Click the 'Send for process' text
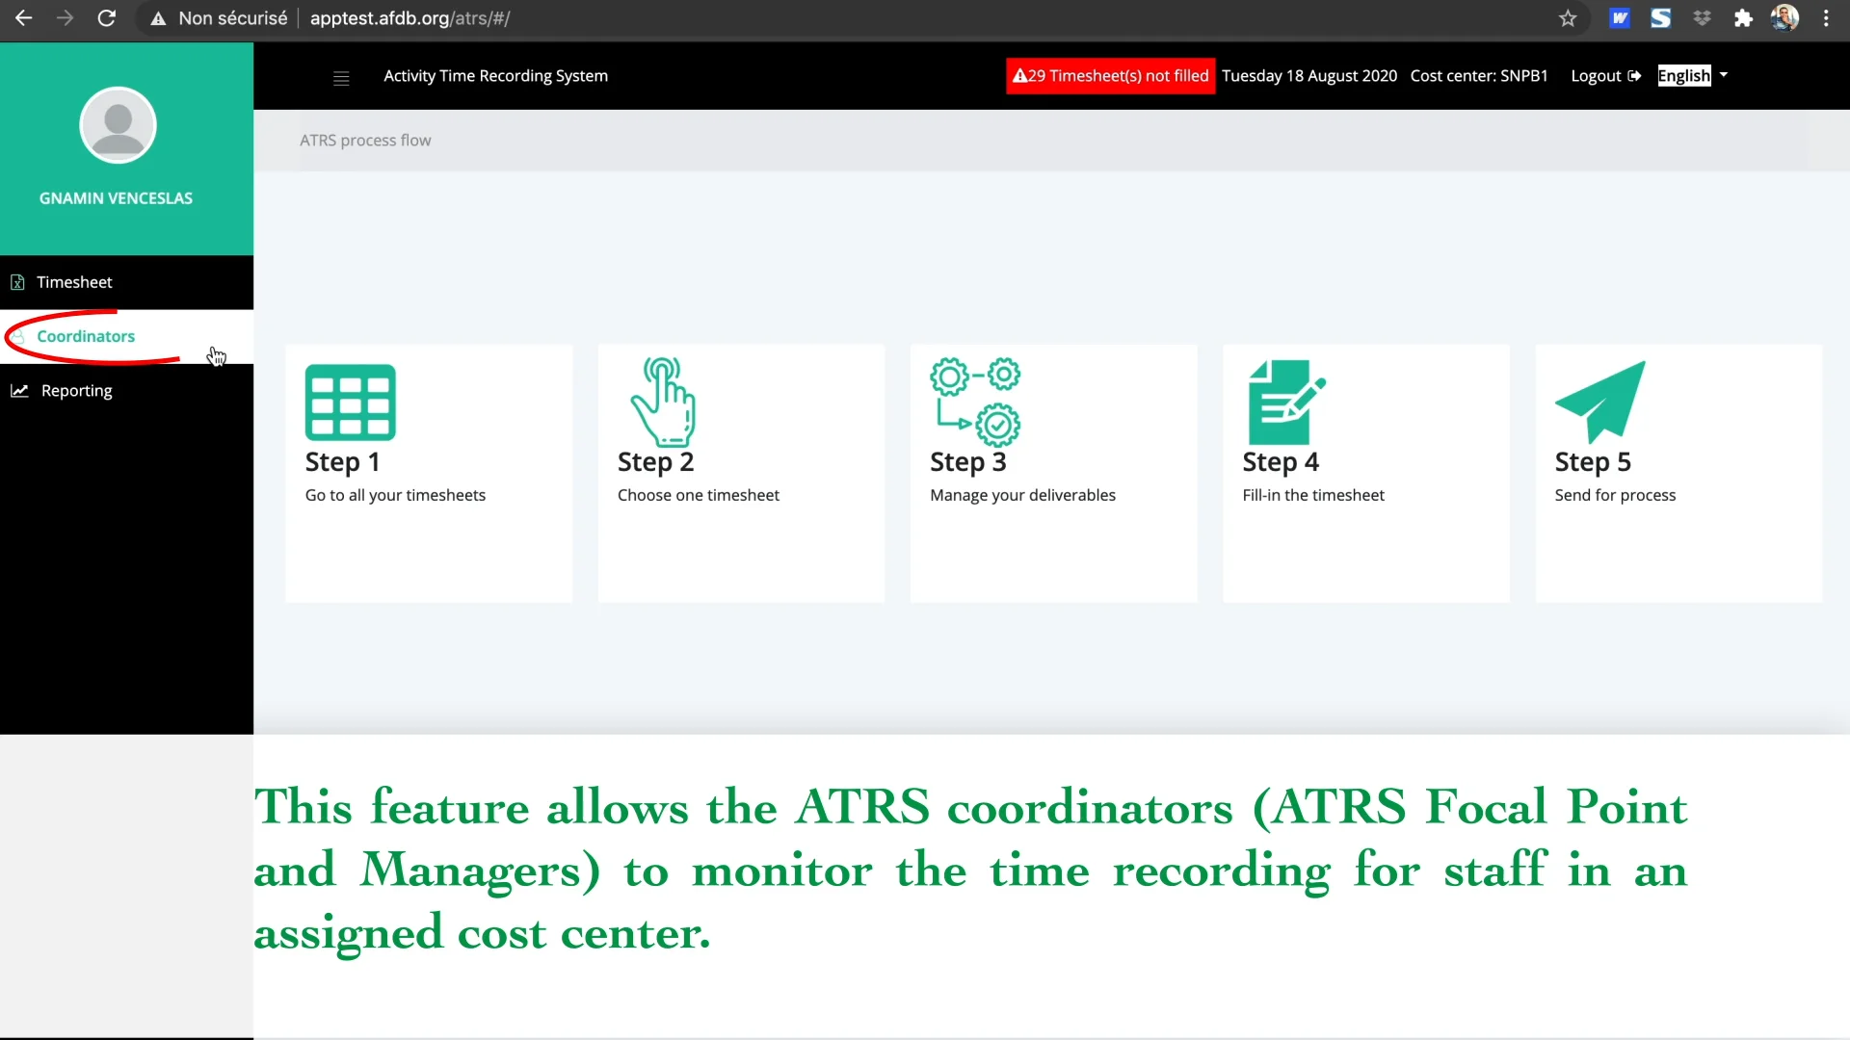This screenshot has height=1040, width=1850. coord(1615,495)
